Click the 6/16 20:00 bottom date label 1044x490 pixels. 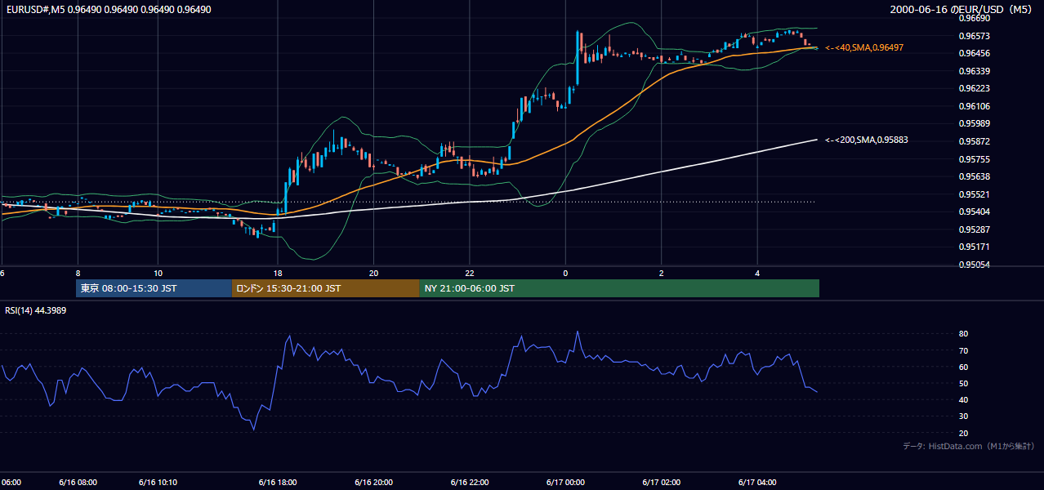click(374, 482)
